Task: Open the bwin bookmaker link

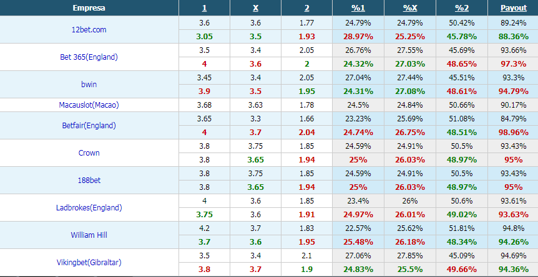Action: (89, 84)
